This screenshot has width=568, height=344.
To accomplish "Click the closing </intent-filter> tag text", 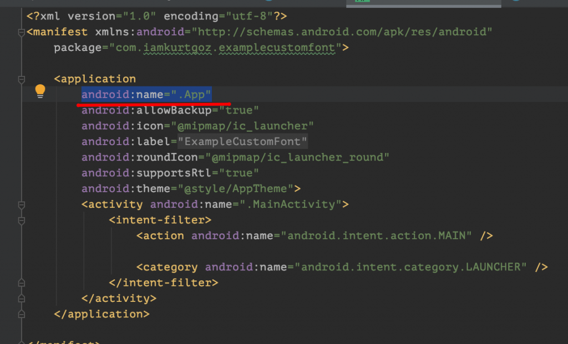I will [164, 283].
